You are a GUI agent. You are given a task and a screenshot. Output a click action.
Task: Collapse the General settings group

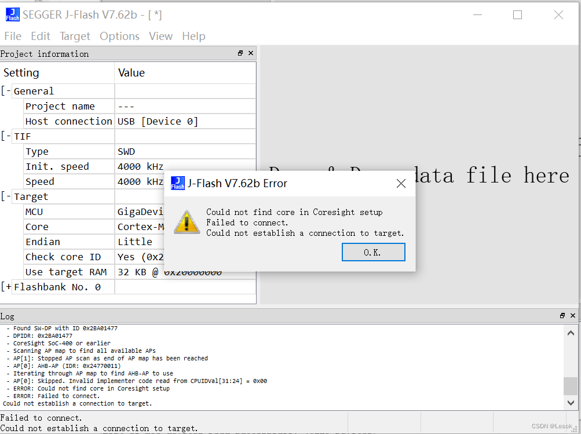pos(6,91)
